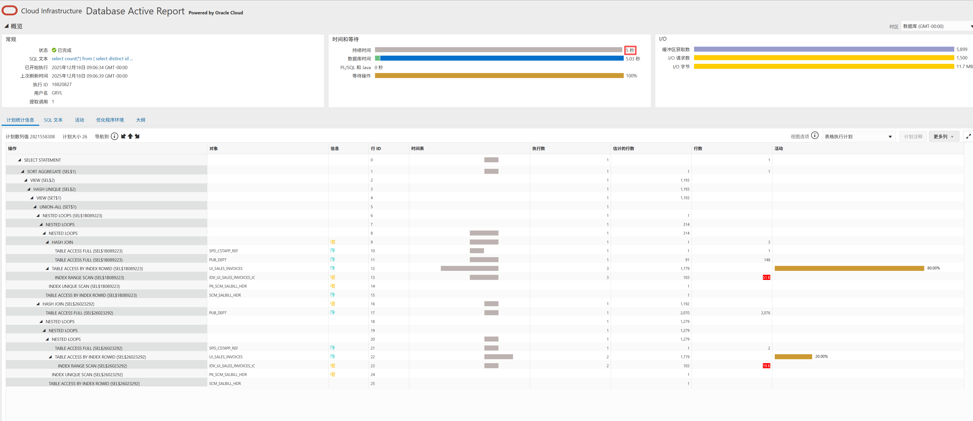The height and width of the screenshot is (421, 973).
Task: Collapse the UNION-ALL (SET$1) node
Action: [x=35, y=207]
